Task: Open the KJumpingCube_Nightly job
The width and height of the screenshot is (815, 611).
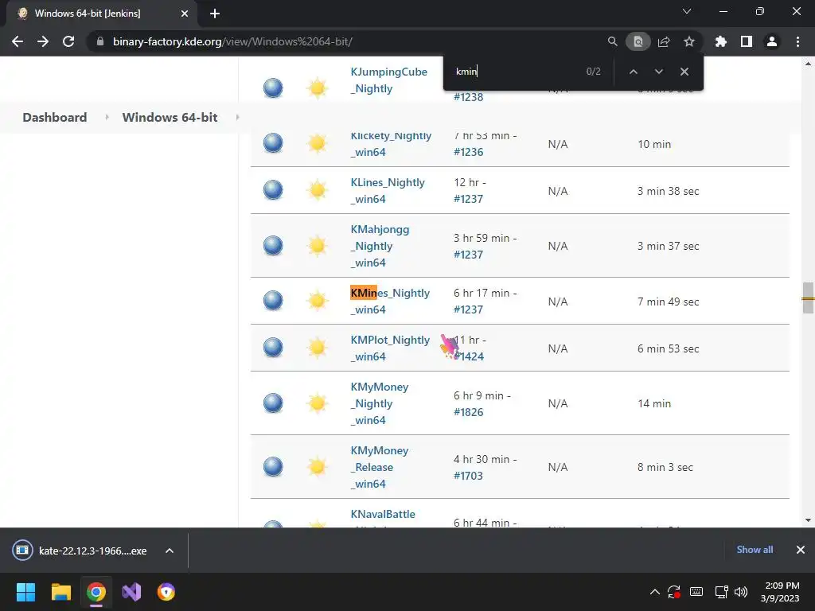Action: (388, 80)
